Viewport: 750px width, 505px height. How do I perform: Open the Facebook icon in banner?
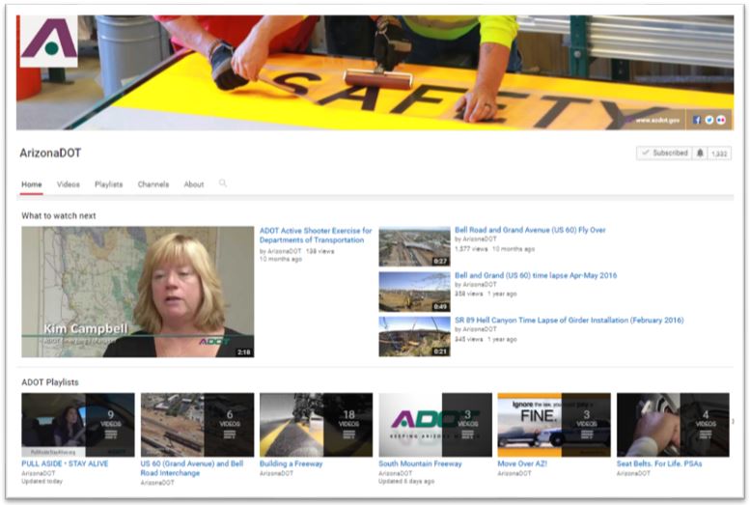[697, 120]
